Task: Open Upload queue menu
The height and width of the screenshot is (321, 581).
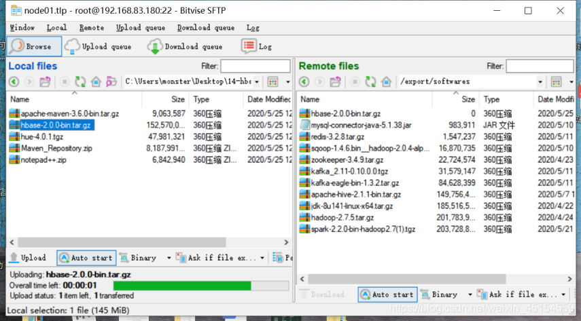Action: 141,28
